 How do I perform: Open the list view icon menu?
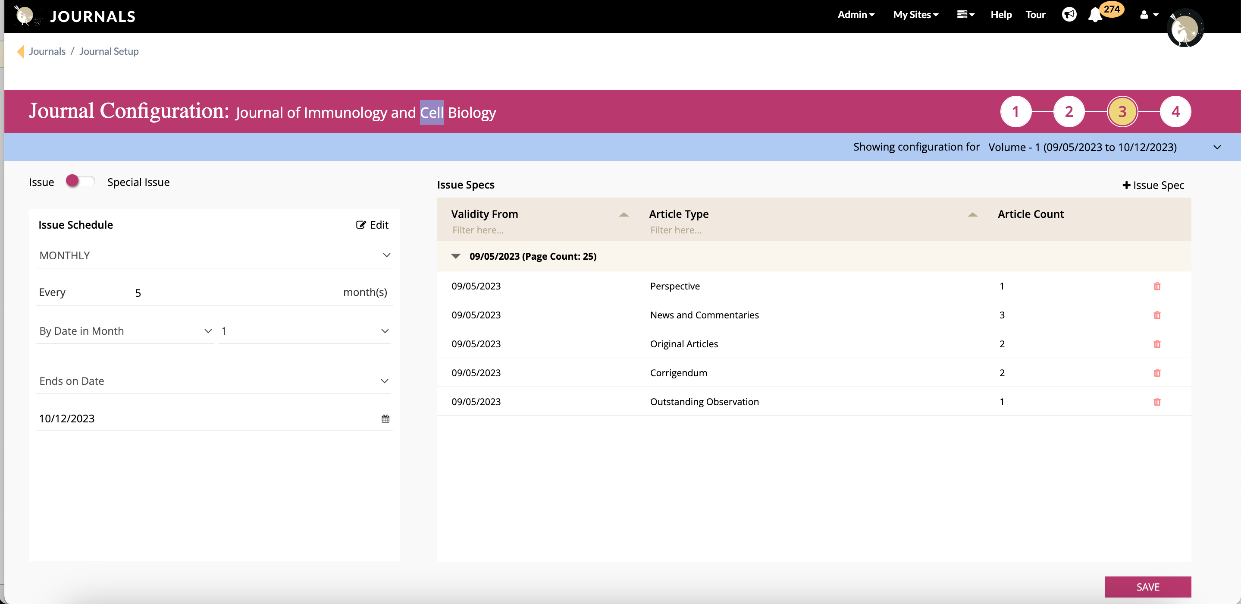pyautogui.click(x=965, y=15)
